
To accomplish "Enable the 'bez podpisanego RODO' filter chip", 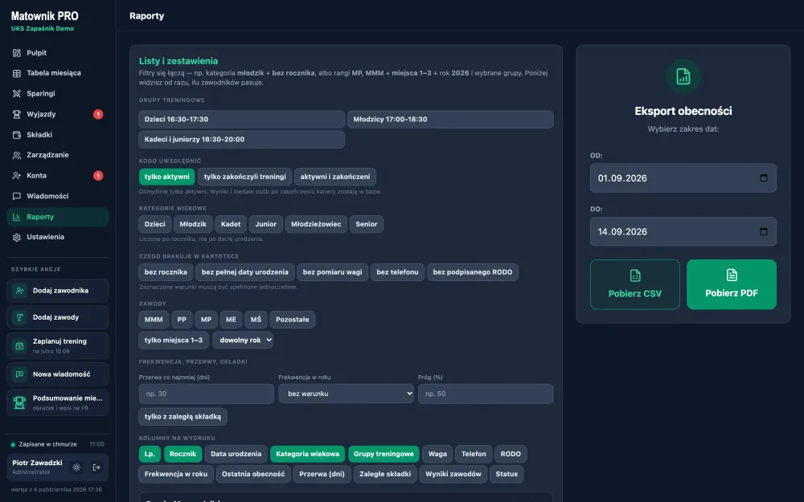I will coord(472,272).
